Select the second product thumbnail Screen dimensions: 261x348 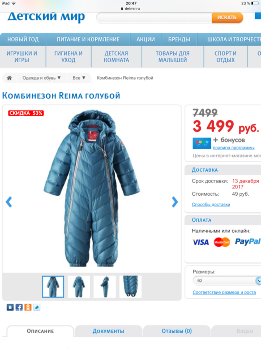pos(79,287)
